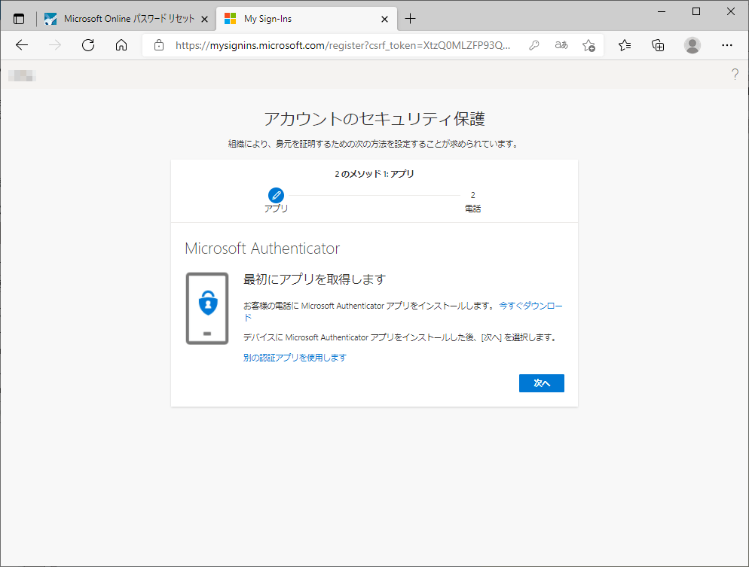749x567 pixels.
Task: View site information via lock icon
Action: (159, 45)
